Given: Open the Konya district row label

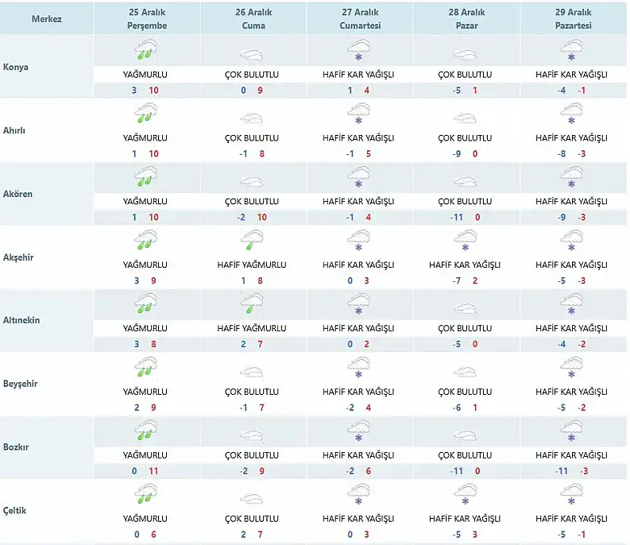Looking at the screenshot, I should click(x=16, y=67).
